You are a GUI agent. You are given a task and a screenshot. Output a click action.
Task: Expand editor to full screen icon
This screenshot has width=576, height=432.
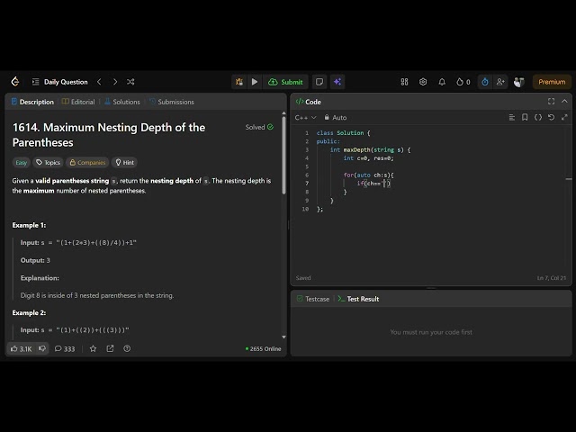564,117
